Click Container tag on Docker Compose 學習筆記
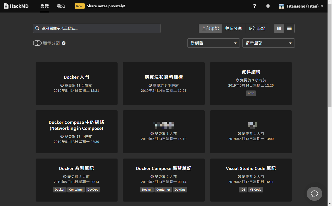Image resolution: width=332 pixels, height=206 pixels. 163,190
